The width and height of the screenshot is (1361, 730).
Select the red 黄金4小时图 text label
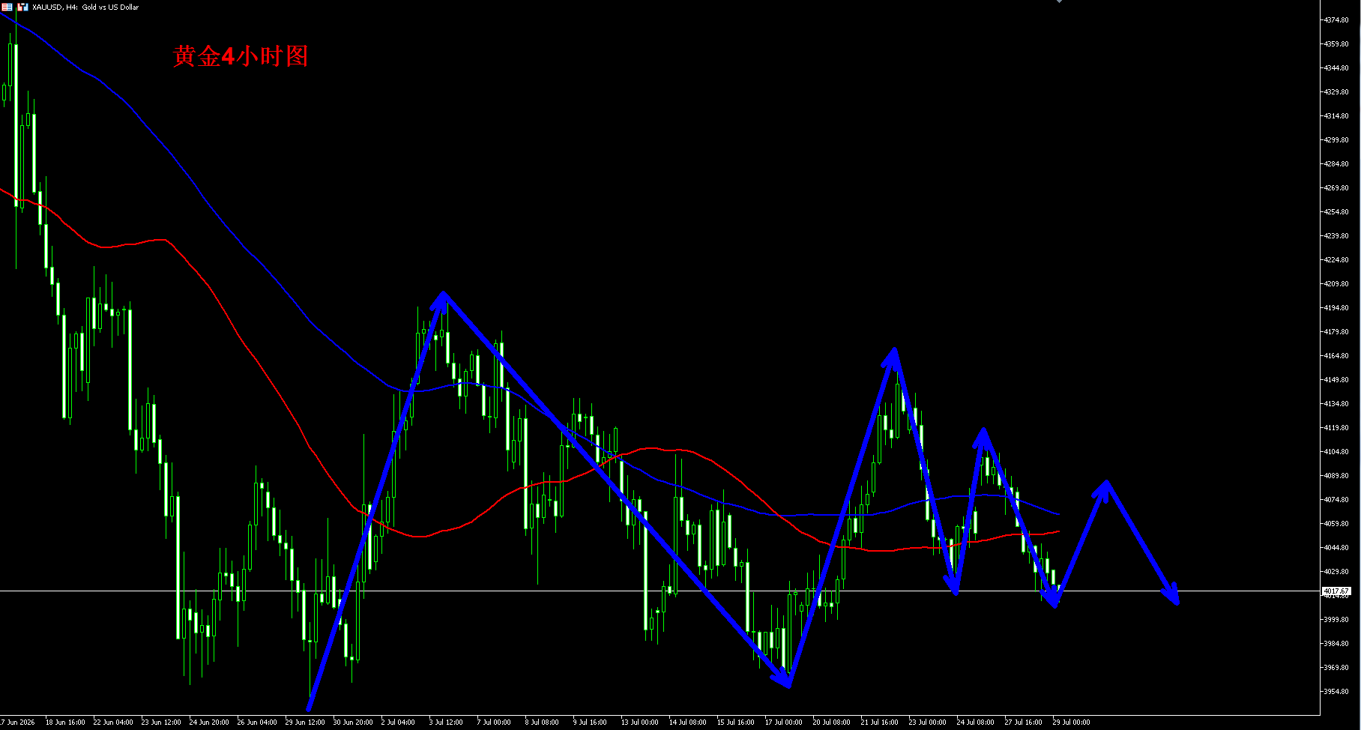[241, 56]
